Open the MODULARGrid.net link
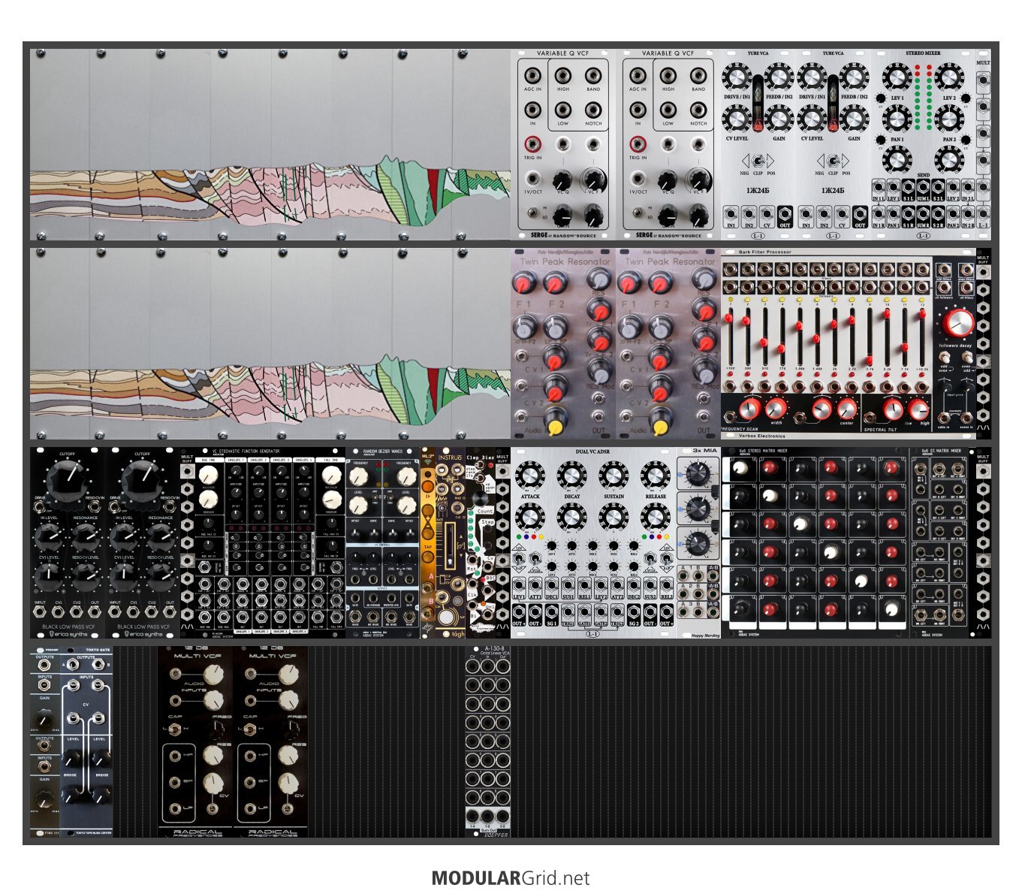Image resolution: width=1022 pixels, height=894 pixels. (511, 878)
